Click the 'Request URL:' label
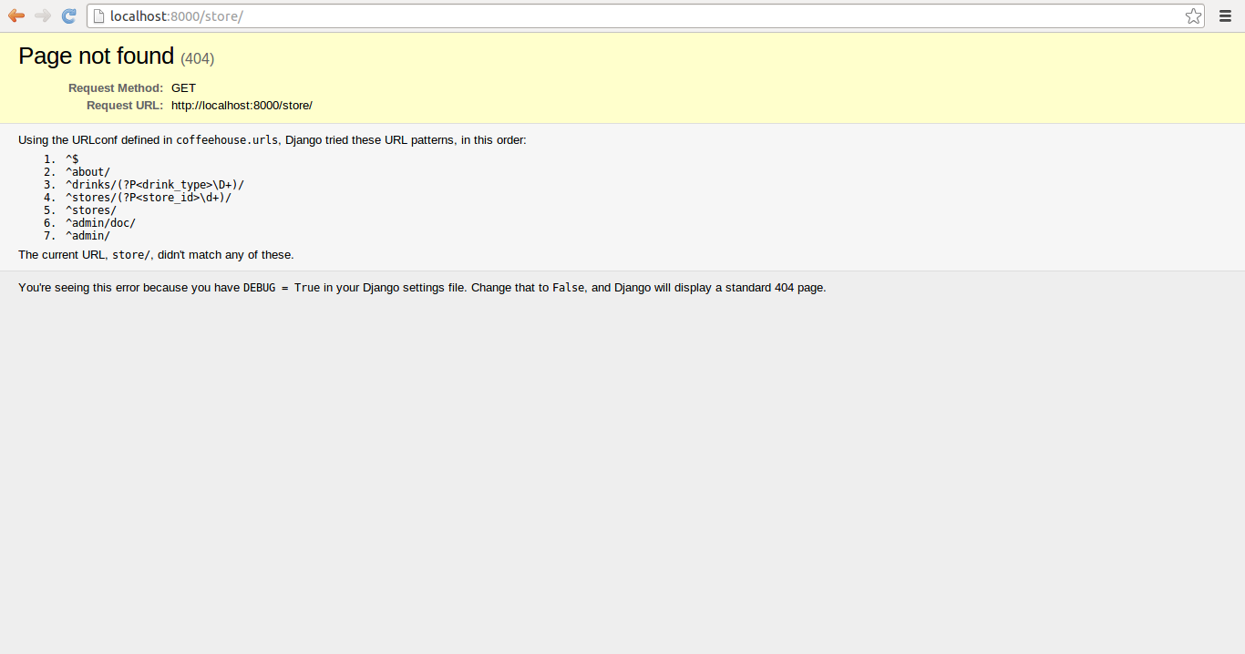Viewport: 1245px width, 654px height. (x=125, y=106)
